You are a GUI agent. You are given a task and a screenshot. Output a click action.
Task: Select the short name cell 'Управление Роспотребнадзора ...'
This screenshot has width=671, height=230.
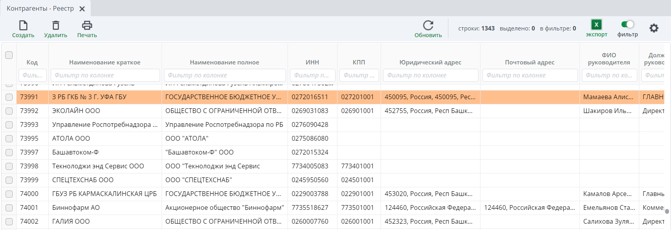105,125
